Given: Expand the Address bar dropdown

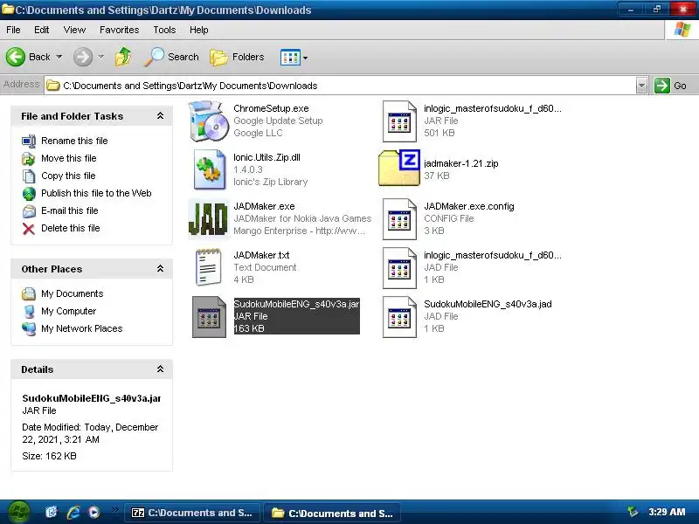Looking at the screenshot, I should 641,86.
